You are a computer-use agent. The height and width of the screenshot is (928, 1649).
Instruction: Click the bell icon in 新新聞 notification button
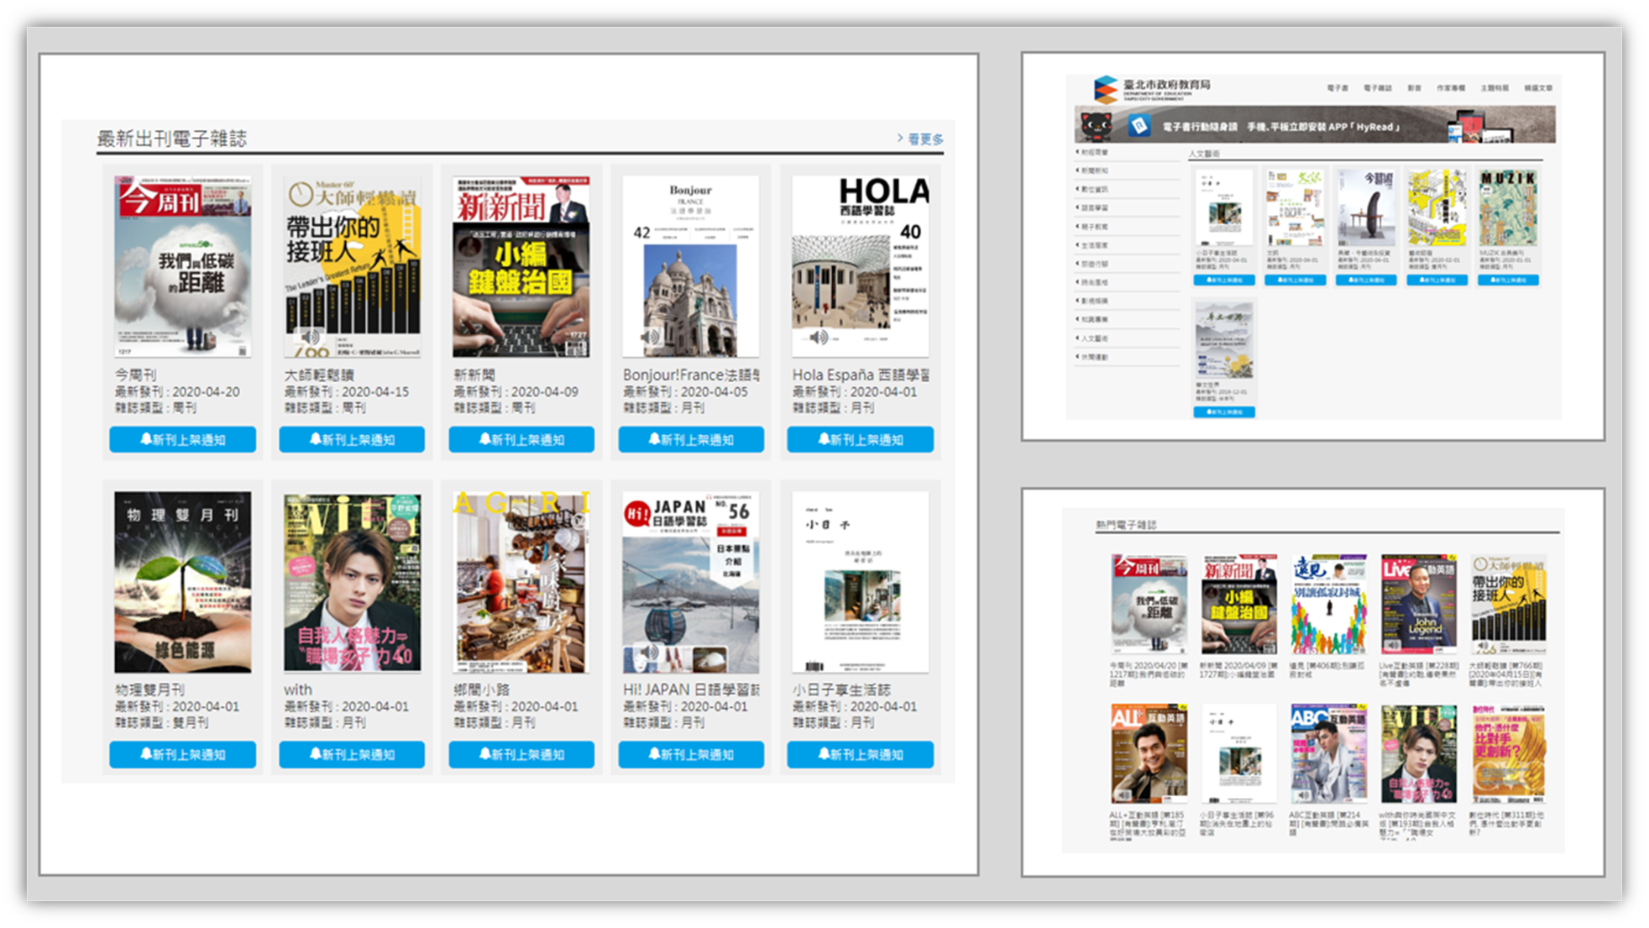point(484,439)
